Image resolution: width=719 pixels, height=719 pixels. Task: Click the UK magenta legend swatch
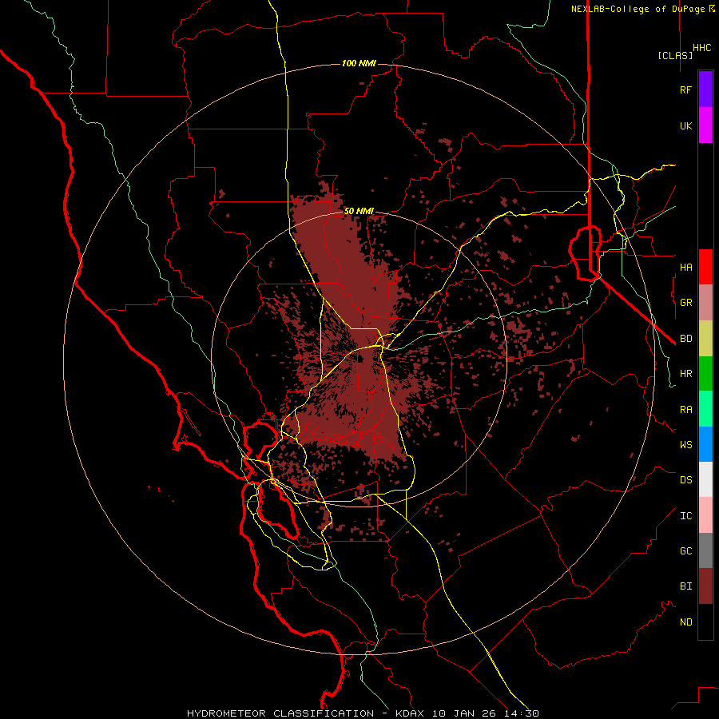pos(705,125)
